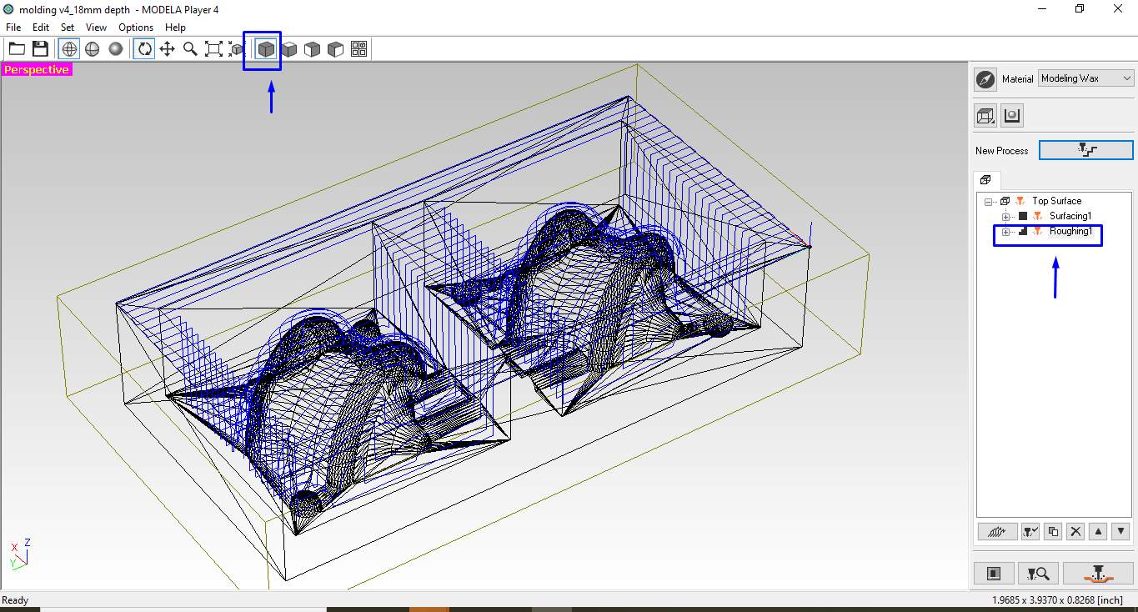Expand the Surfacing1 process node
Viewport: 1138px width, 612px height.
[x=1005, y=217]
